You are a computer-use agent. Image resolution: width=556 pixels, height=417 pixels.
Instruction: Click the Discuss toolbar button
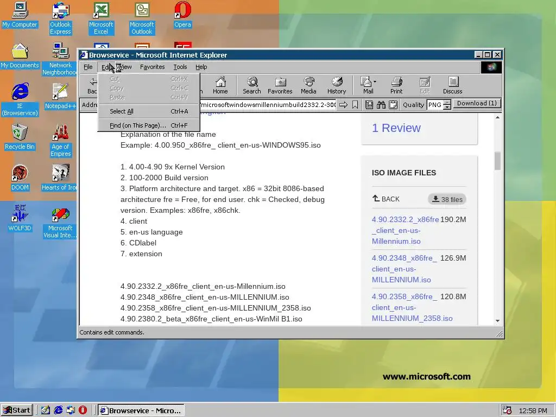coord(452,85)
